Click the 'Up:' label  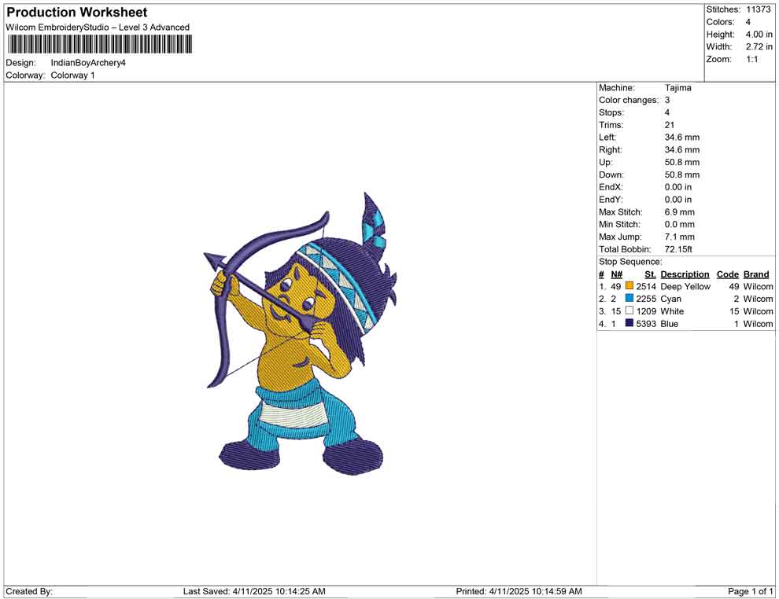click(x=606, y=162)
